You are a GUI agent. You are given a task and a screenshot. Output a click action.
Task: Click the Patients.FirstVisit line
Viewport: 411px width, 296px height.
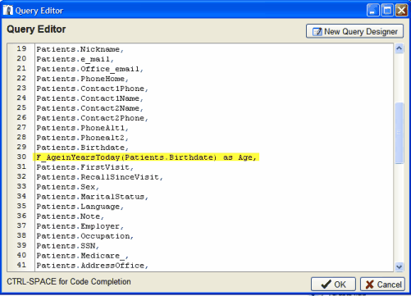pyautogui.click(x=84, y=167)
